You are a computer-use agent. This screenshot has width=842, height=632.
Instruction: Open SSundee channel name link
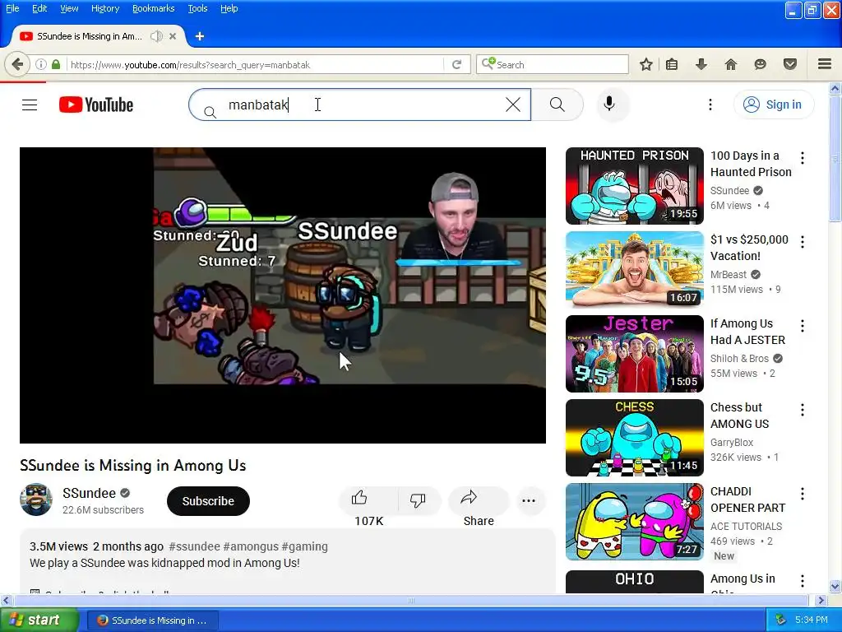point(89,493)
